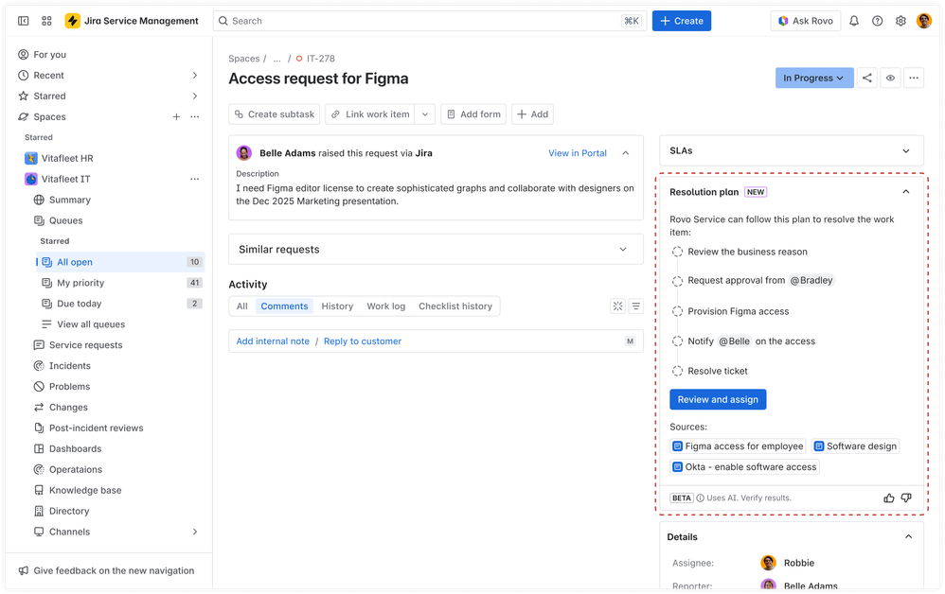This screenshot has height=594, width=945.
Task: Click Give feedback on the new navigation
Action: [x=106, y=570]
